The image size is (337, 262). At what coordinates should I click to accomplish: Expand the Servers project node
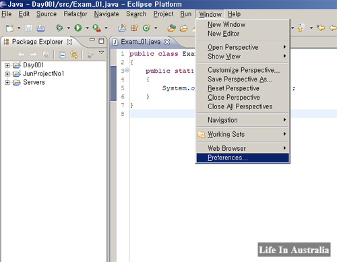[7, 83]
